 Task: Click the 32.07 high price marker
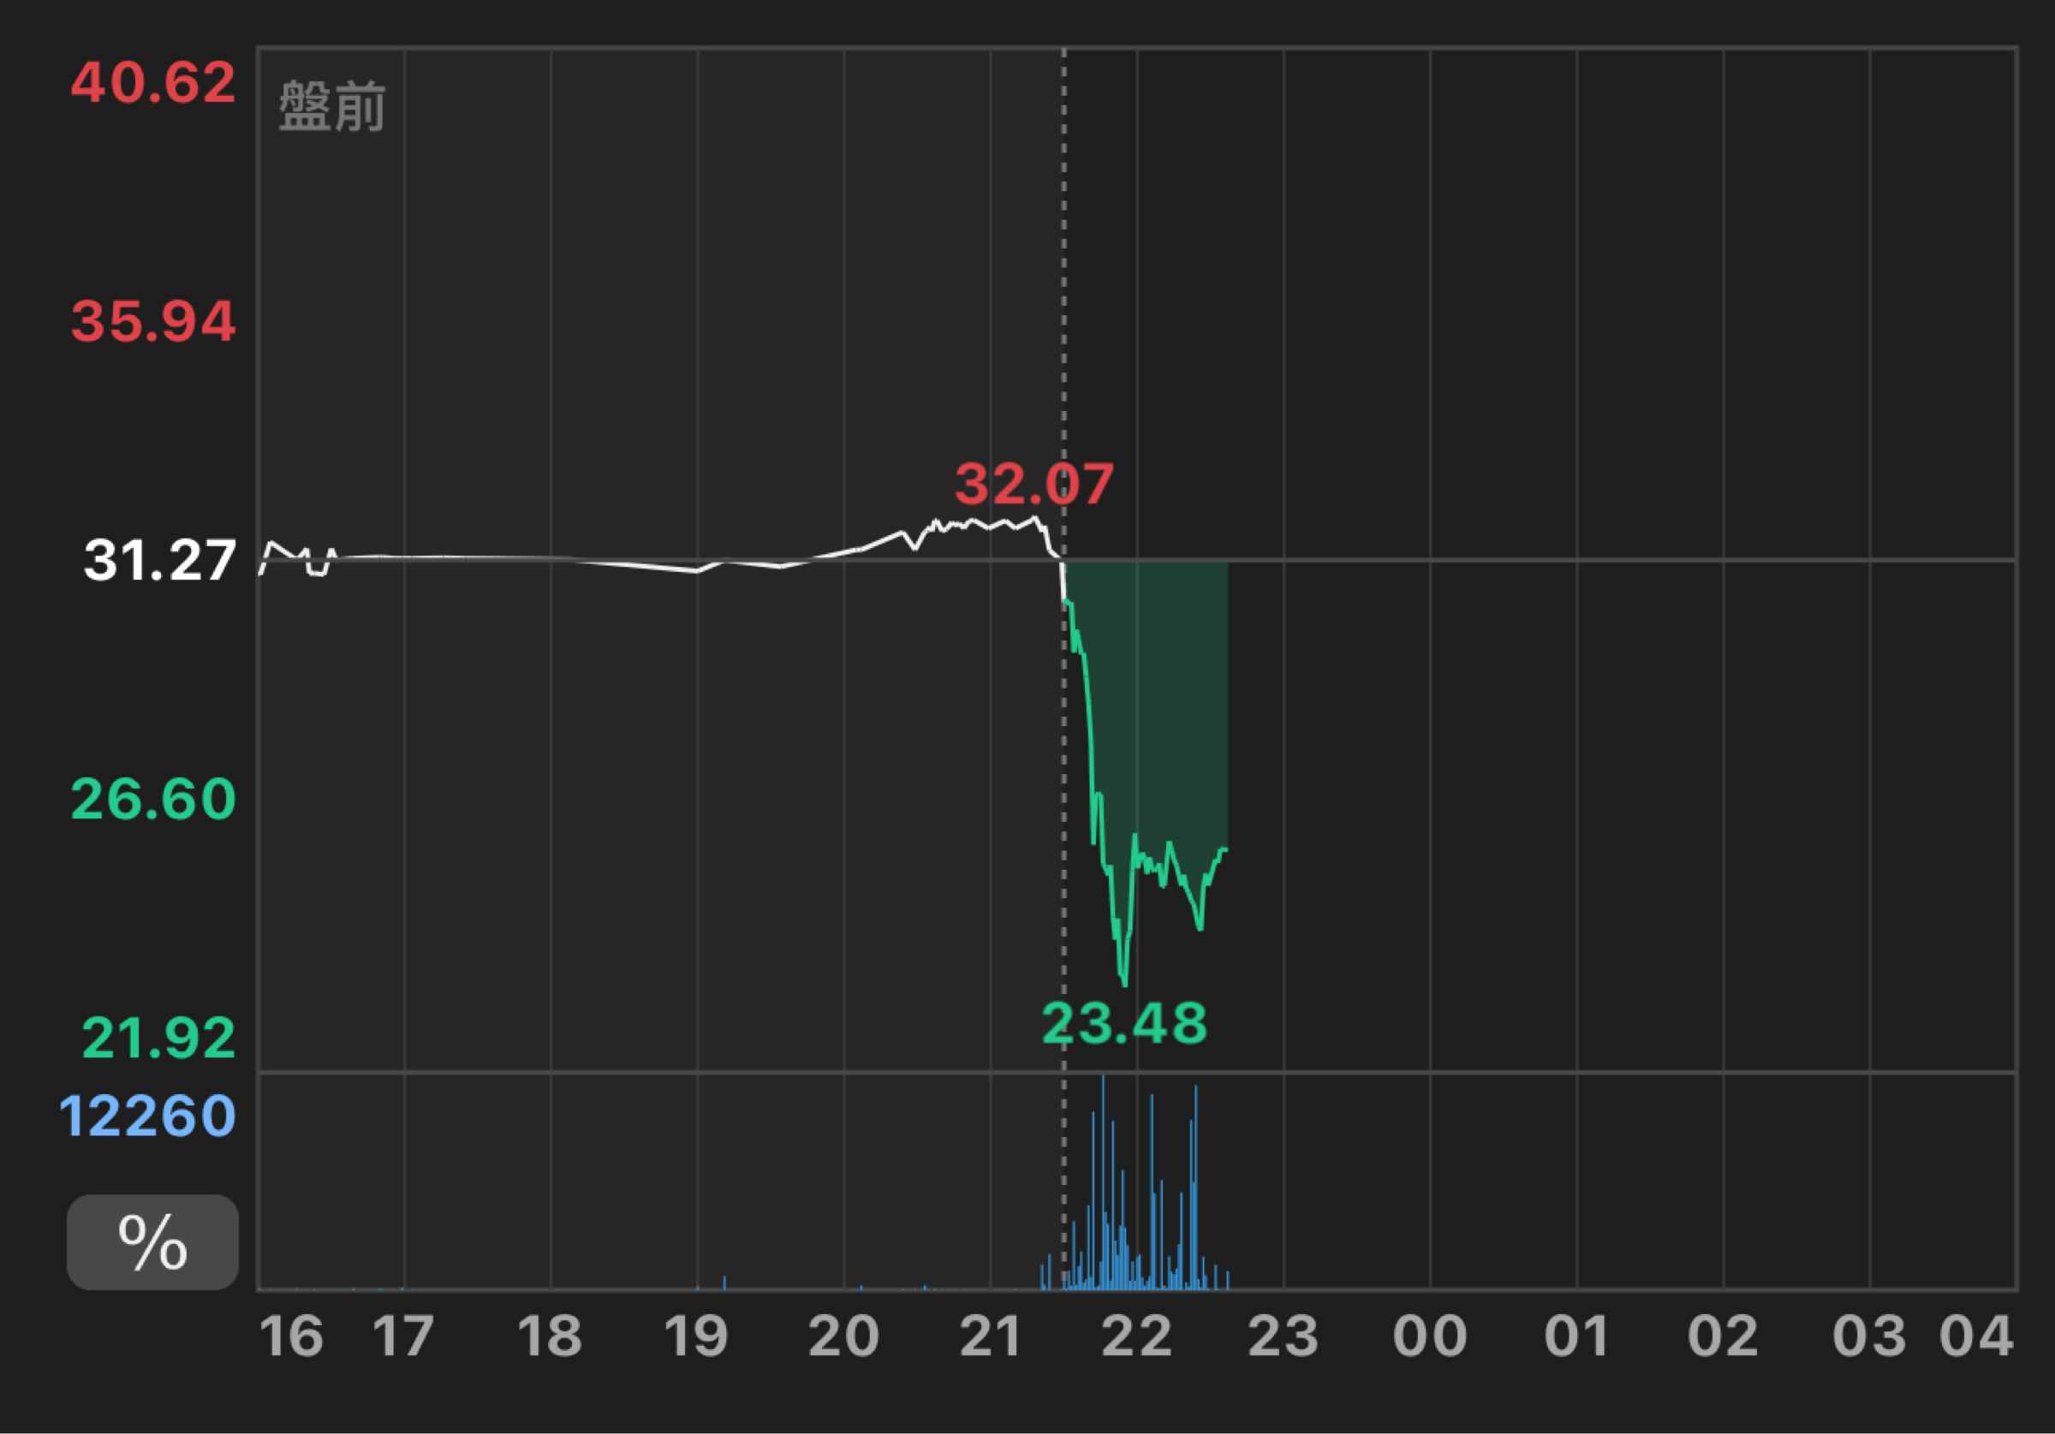click(1033, 485)
